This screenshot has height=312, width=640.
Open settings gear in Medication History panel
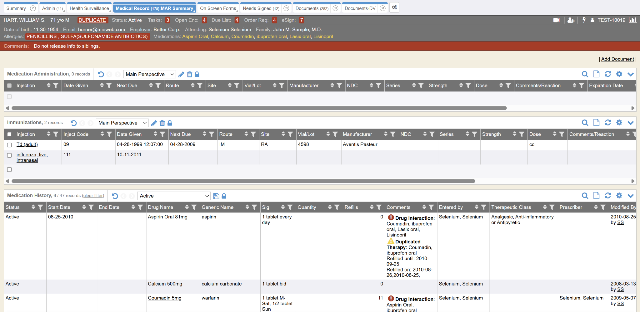(x=619, y=196)
